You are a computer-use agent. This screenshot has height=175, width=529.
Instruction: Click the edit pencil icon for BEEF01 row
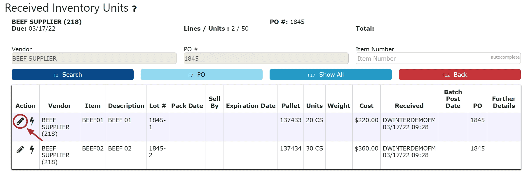coord(20,121)
